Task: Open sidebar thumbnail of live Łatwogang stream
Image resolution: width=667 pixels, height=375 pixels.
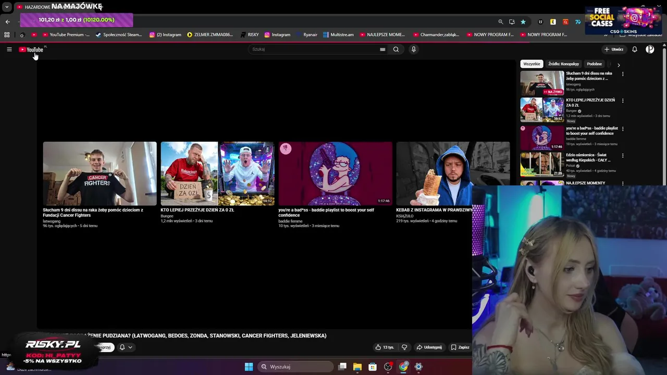Action: (x=542, y=83)
